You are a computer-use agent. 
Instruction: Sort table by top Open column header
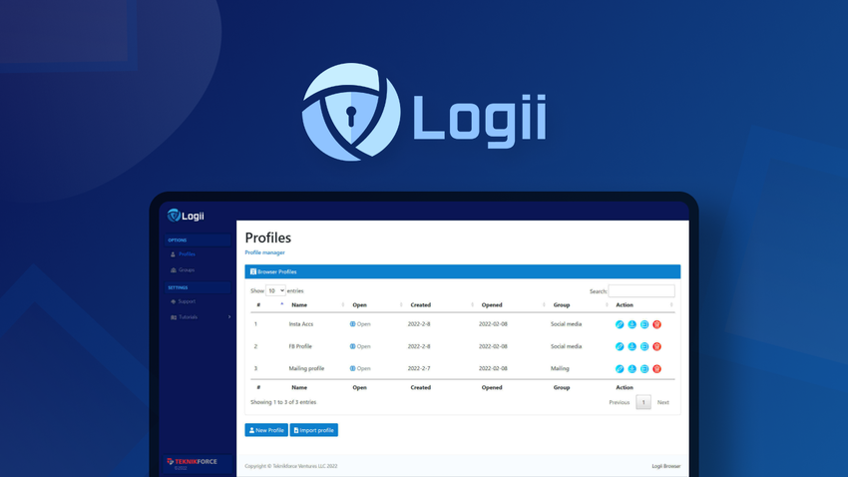359,305
